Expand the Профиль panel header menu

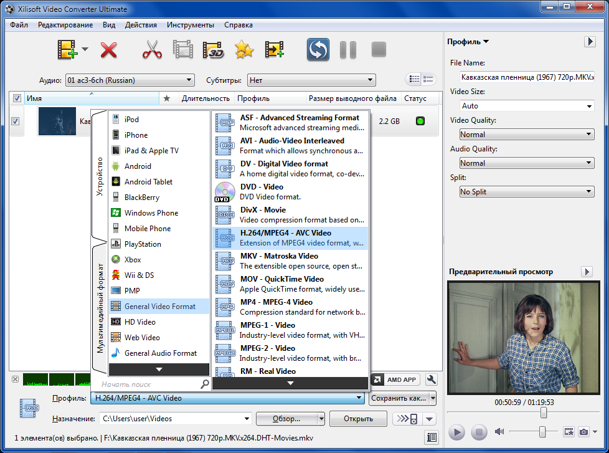tap(468, 42)
